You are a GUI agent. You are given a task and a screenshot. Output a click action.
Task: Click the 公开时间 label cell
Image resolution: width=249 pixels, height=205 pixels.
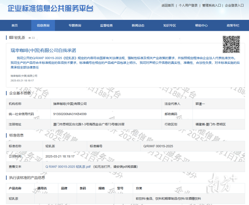click(x=24, y=156)
